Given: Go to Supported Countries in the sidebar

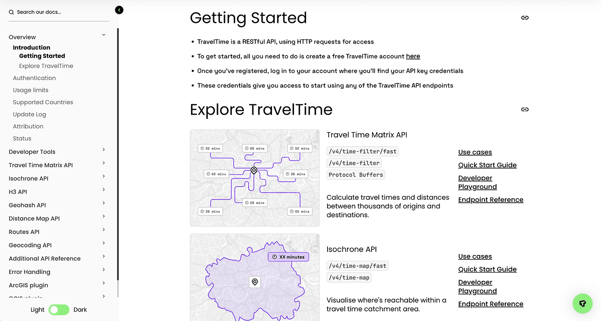Looking at the screenshot, I should point(43,102).
